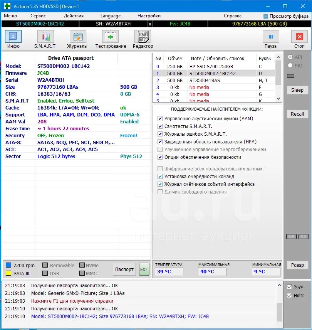Click the log panel scroll up arrow
This screenshot has height=330, width=312.
[279, 285]
